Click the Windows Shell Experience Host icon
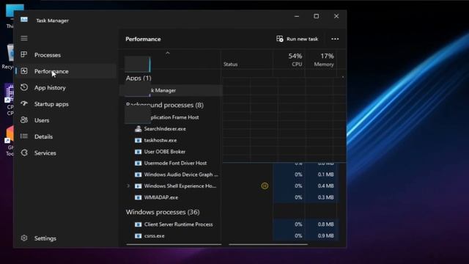Viewport: 469px width, 264px height. 138,186
